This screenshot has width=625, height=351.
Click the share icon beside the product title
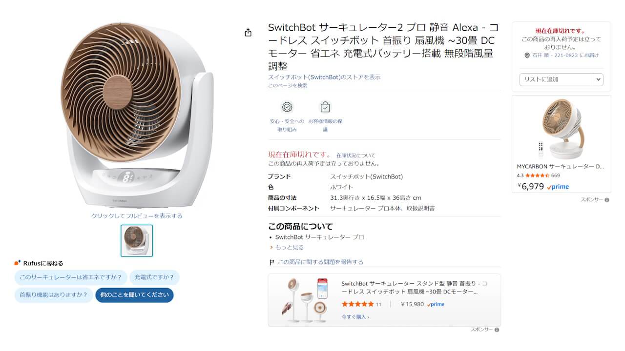tap(248, 32)
